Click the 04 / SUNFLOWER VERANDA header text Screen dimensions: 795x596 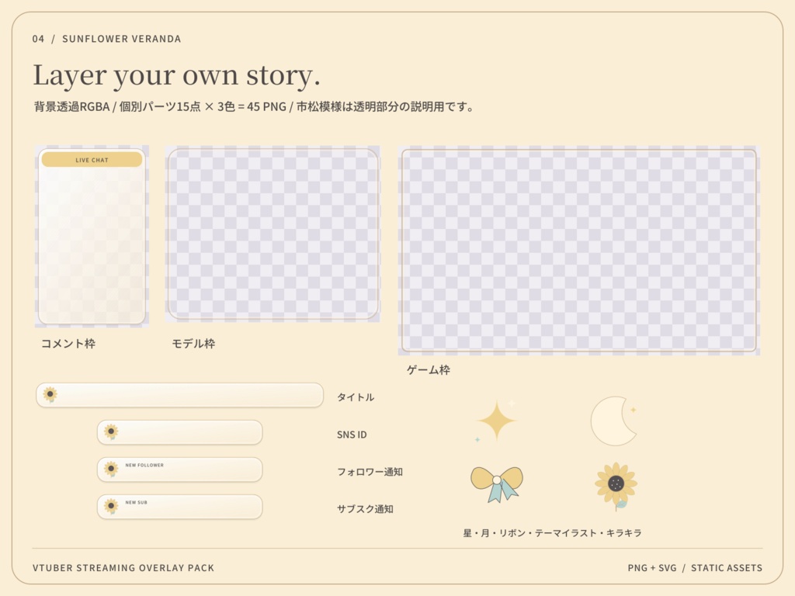[106, 39]
